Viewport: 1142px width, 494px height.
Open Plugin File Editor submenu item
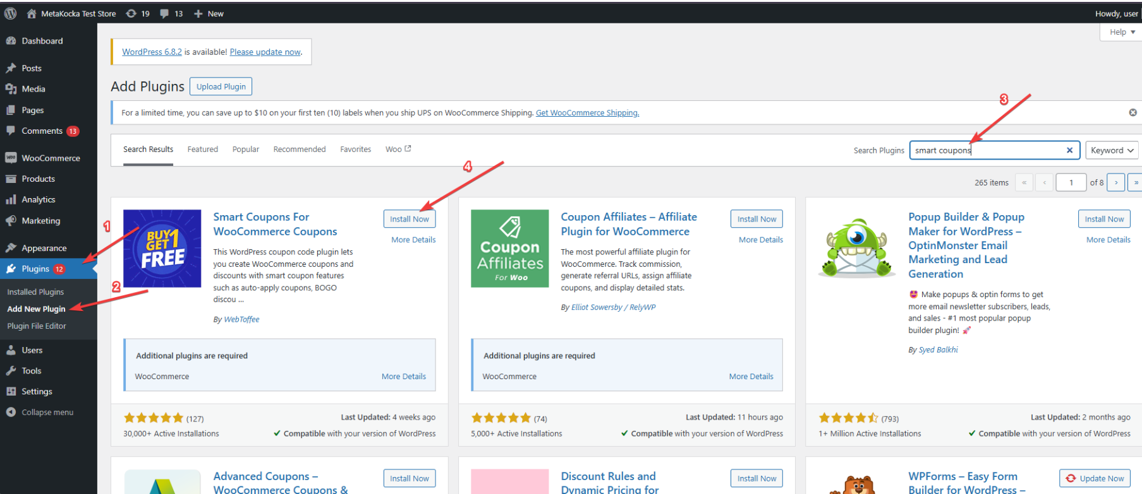click(37, 326)
